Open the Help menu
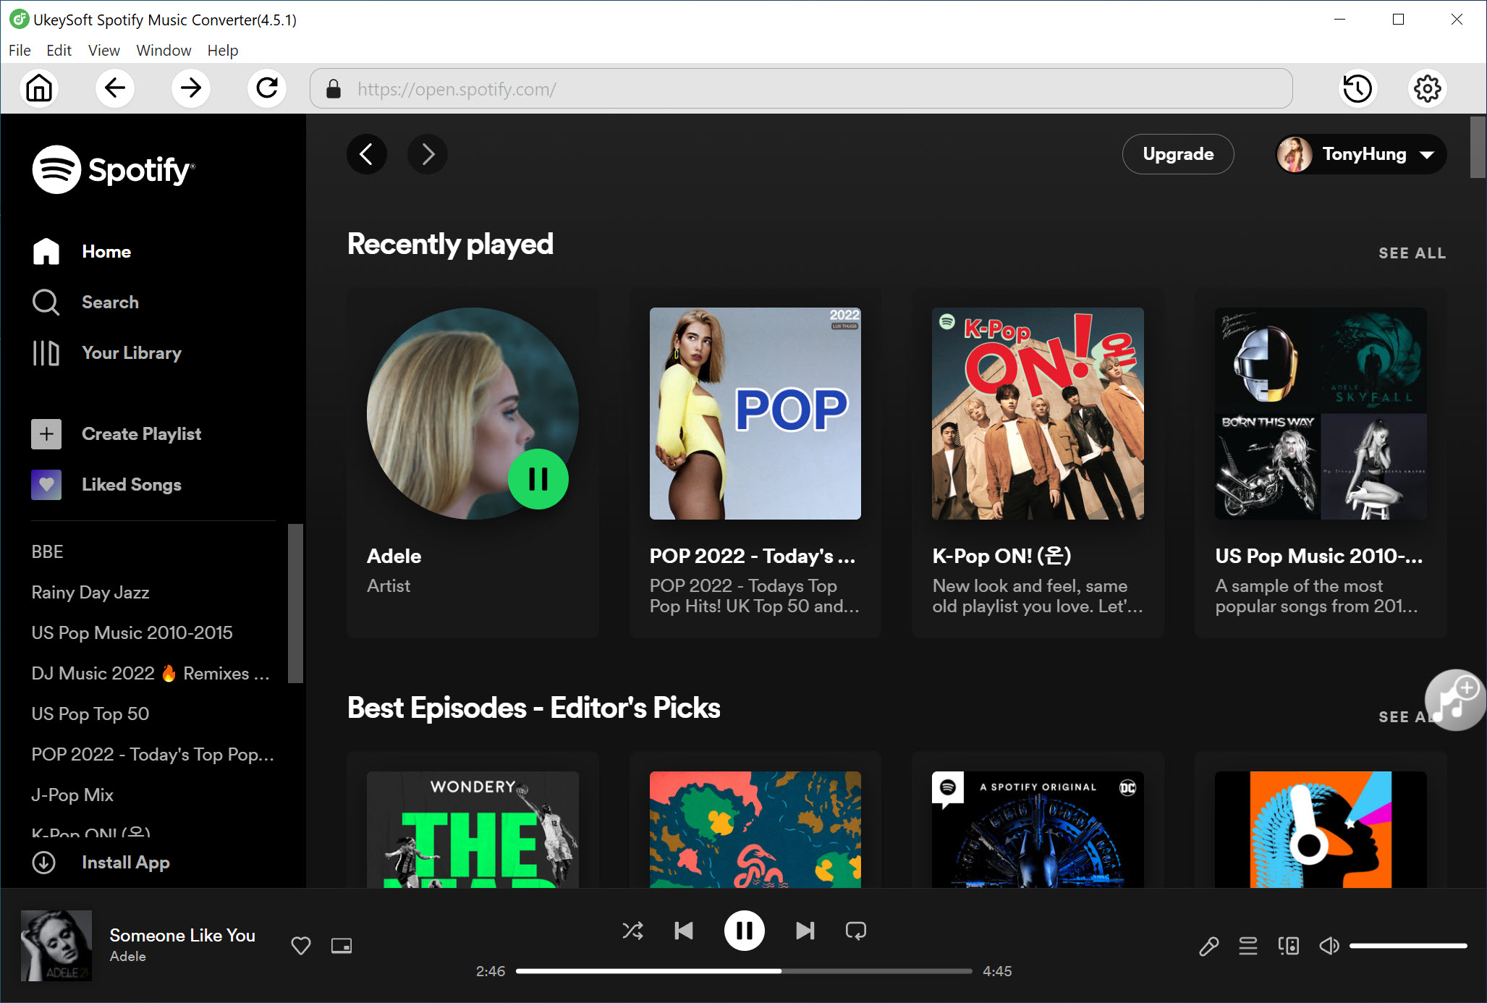 (222, 50)
